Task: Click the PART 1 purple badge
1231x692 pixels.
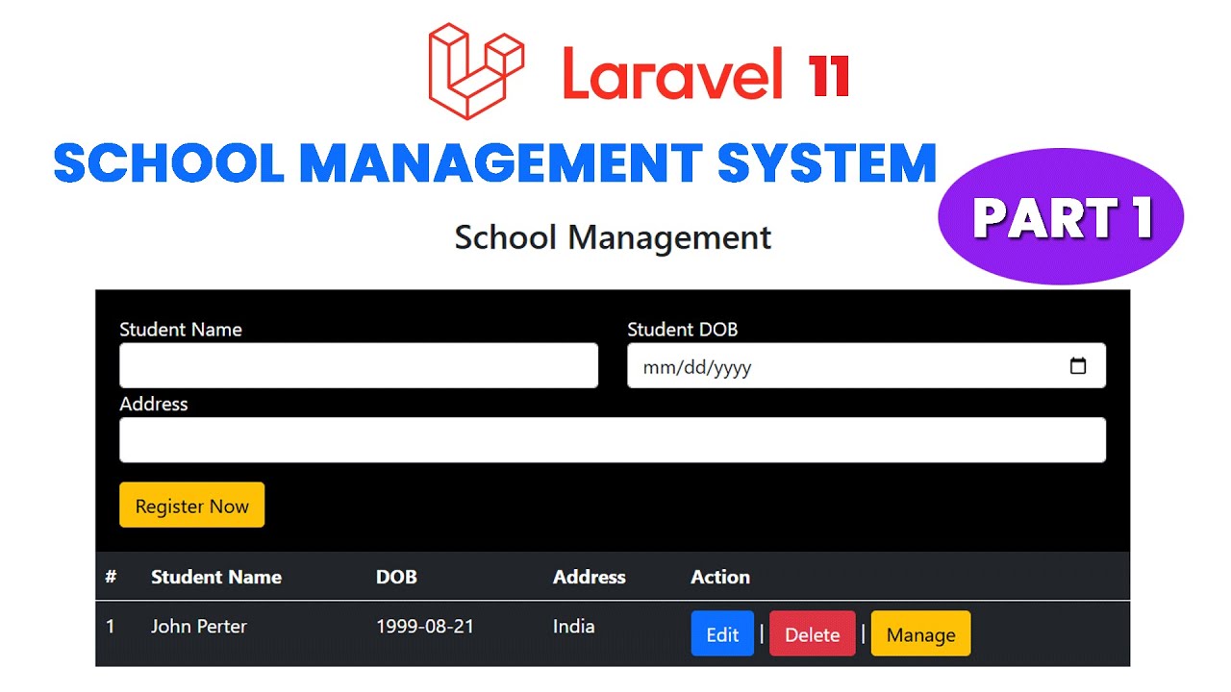Action: tap(1061, 216)
